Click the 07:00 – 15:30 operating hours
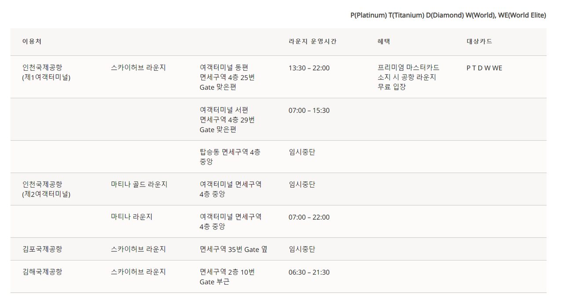This screenshot has height=304, width=563. (x=309, y=110)
